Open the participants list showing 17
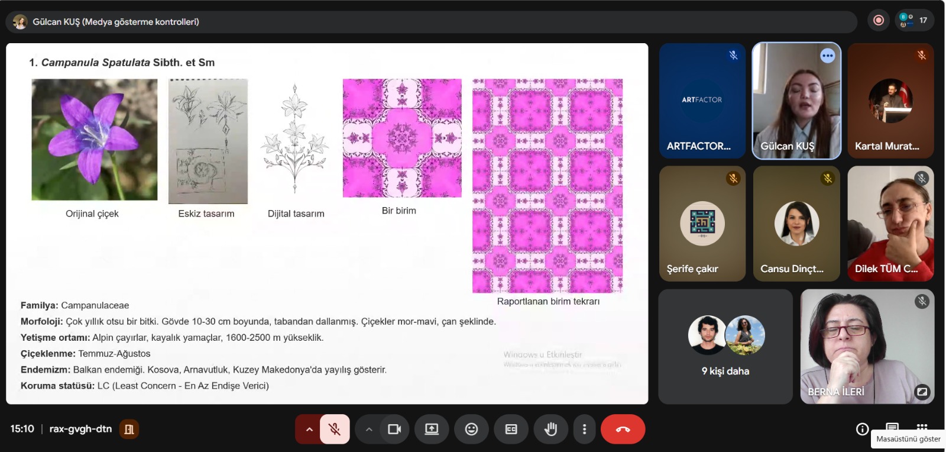Screen dimensions: 946x452 pyautogui.click(x=914, y=20)
